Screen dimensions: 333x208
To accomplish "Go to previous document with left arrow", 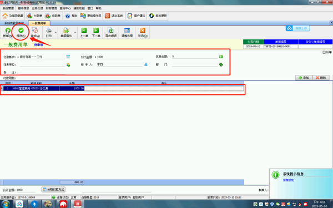I will (84, 31).
